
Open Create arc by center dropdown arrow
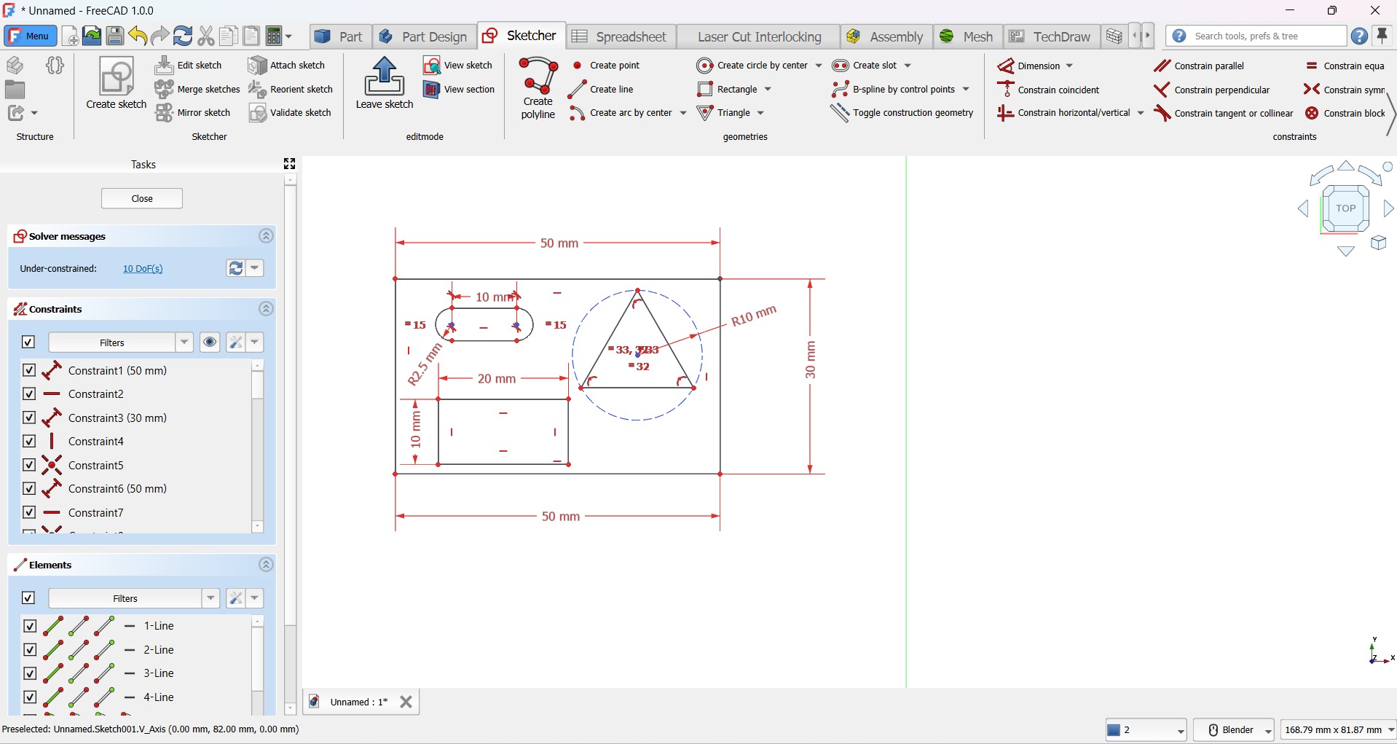pos(683,113)
